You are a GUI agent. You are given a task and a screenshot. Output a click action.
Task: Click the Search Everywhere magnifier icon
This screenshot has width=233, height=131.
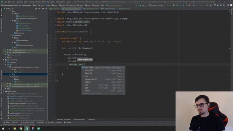228,5
